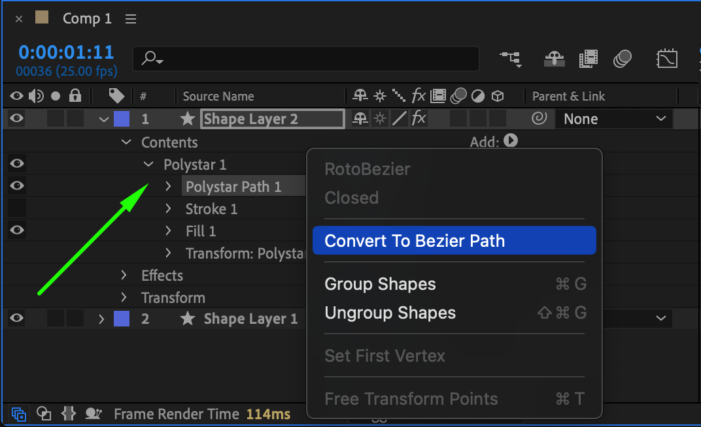Collapse the Contents group

click(127, 142)
